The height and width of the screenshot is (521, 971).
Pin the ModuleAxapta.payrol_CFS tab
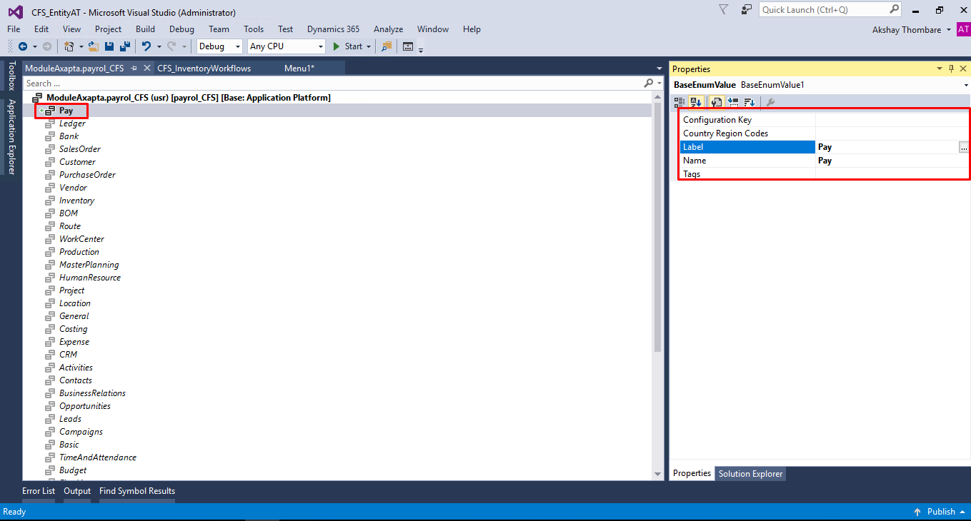tap(134, 69)
